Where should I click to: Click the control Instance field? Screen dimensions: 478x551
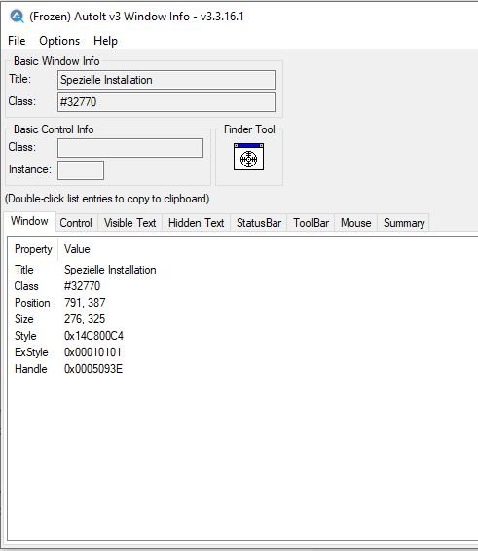(81, 170)
